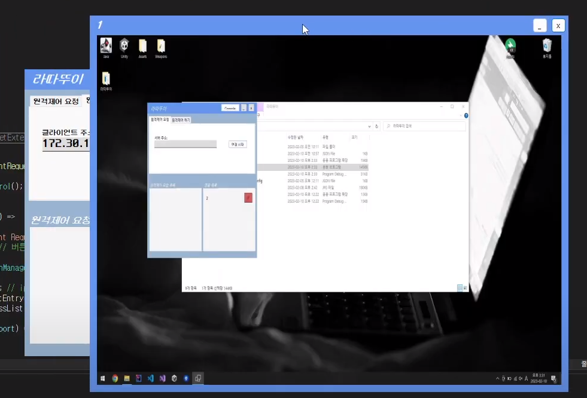
Task: Click the 서버 주소 input field
Action: pos(185,144)
